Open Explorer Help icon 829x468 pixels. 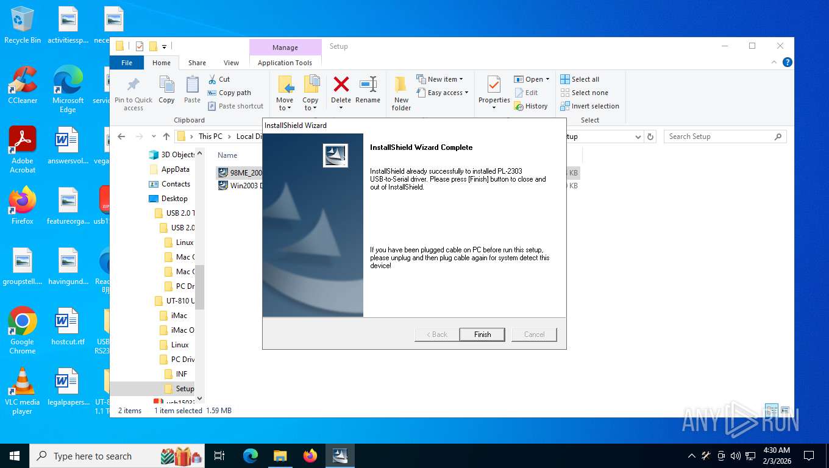(x=787, y=62)
